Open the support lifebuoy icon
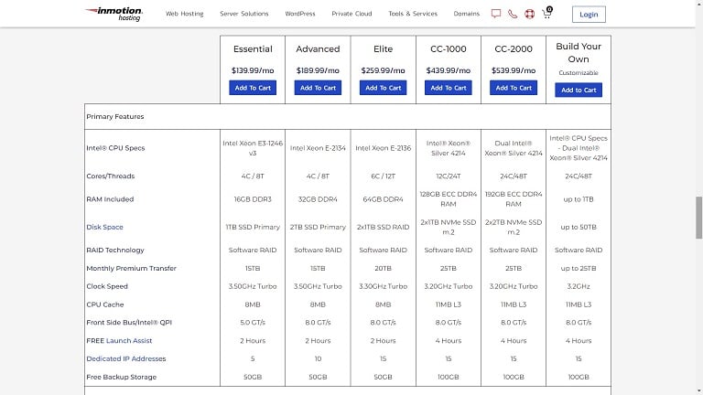 point(529,14)
